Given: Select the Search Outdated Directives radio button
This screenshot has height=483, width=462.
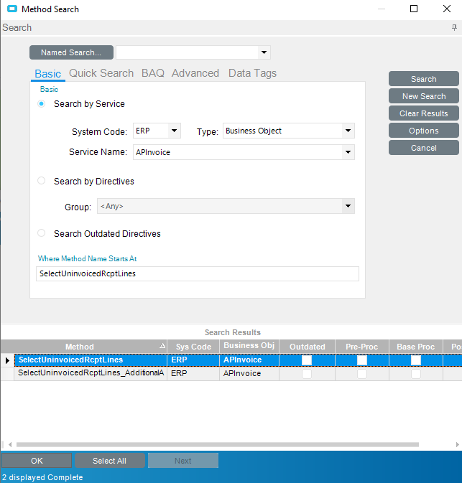Looking at the screenshot, I should pyautogui.click(x=42, y=233).
